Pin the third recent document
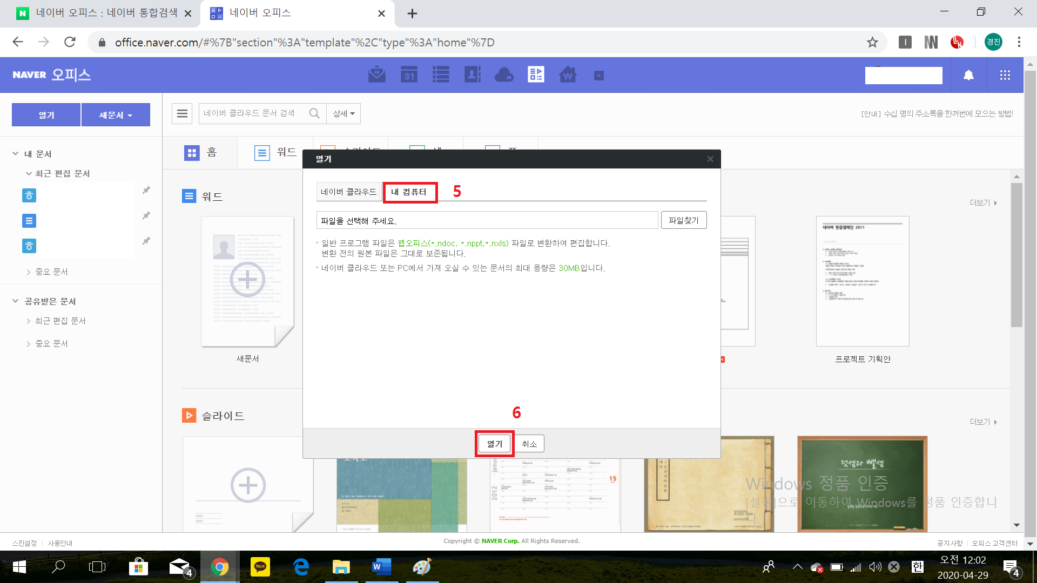 (x=146, y=241)
